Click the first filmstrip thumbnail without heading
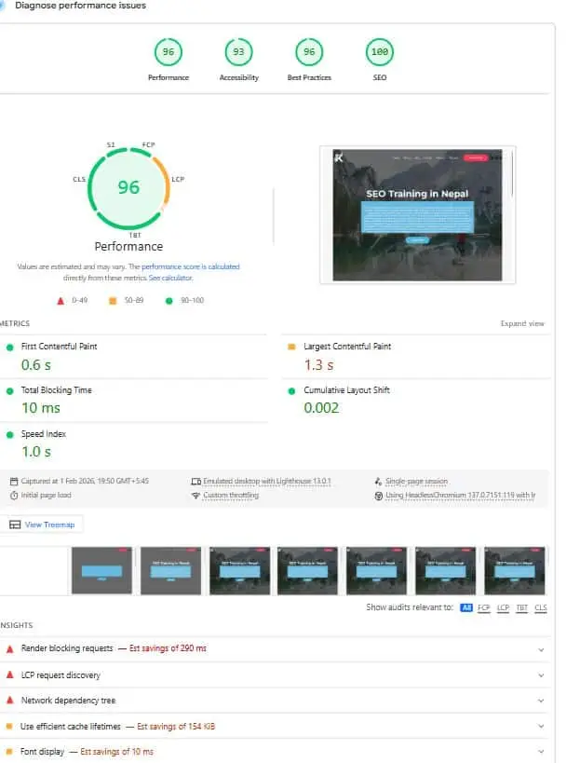 tap(101, 571)
